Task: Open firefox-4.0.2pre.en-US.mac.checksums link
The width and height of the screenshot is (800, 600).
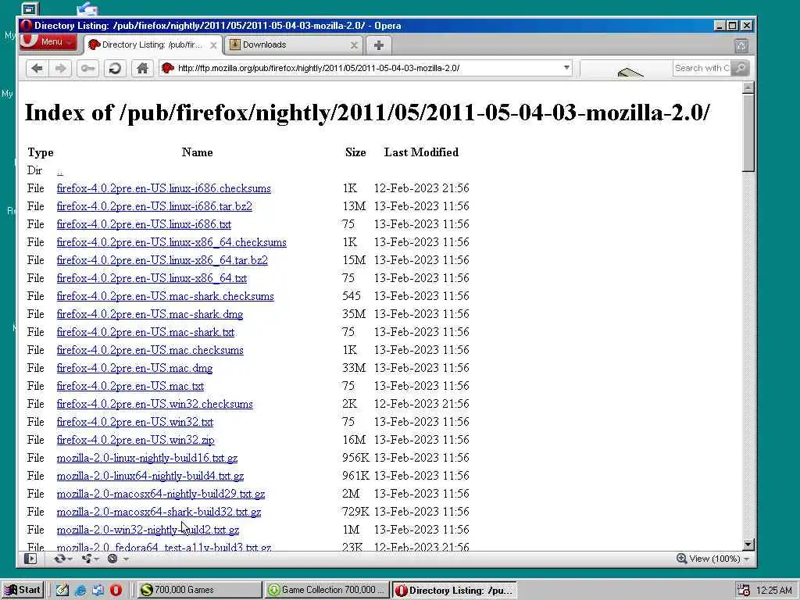Action: click(x=150, y=350)
